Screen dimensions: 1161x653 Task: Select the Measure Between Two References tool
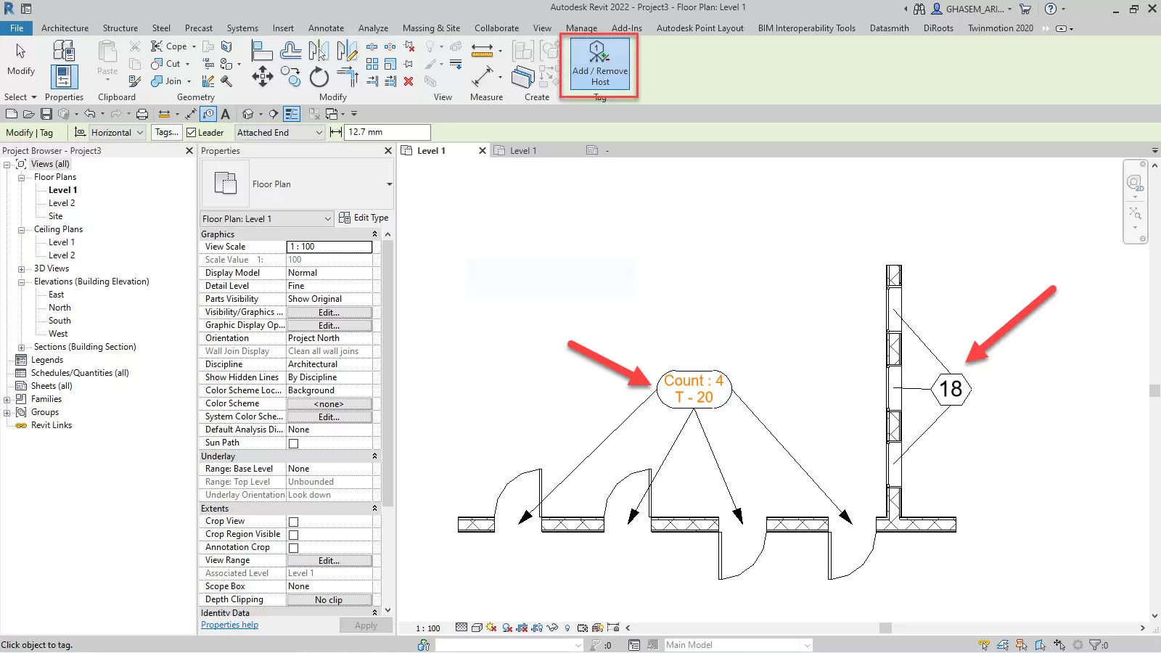482,50
